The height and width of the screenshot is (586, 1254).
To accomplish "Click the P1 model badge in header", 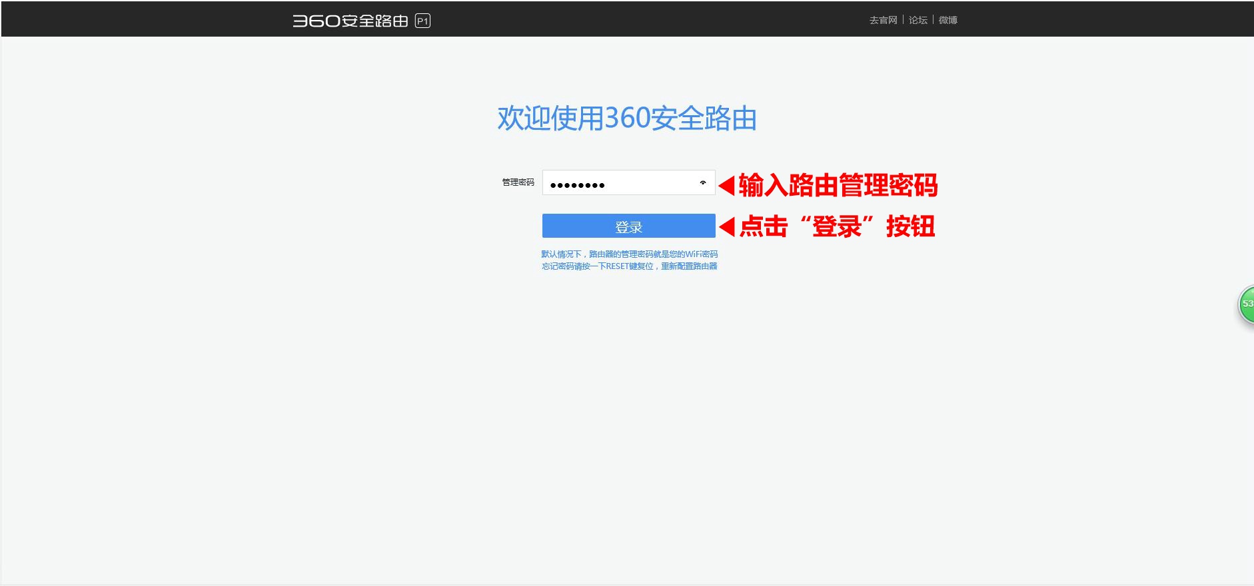I will click(x=422, y=21).
